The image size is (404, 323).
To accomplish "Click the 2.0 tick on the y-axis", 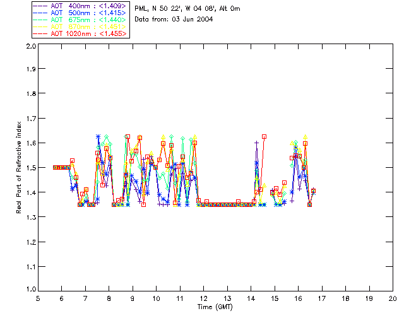I will [x=30, y=47].
